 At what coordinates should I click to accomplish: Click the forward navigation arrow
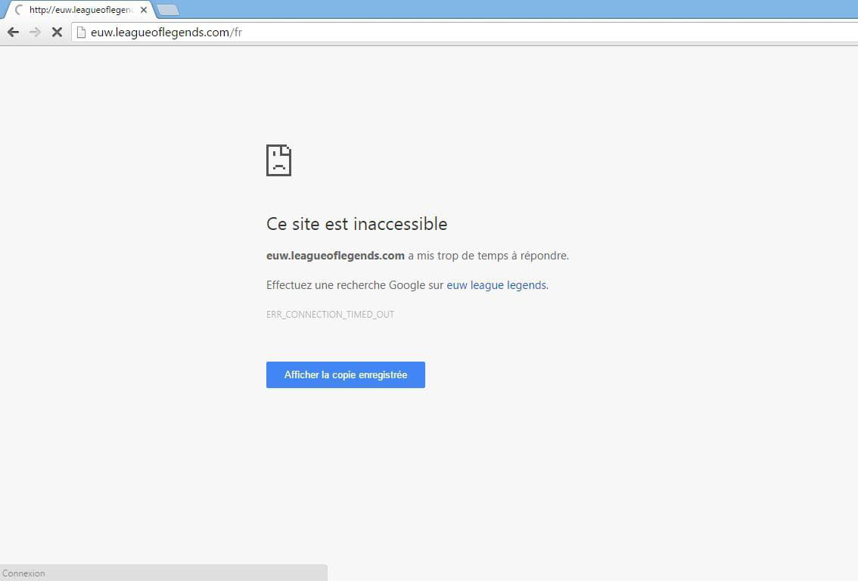pos(35,33)
